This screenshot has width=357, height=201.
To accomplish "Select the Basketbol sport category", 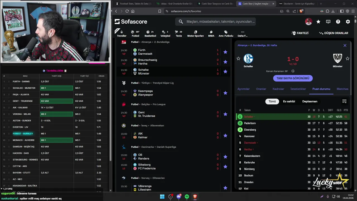I will click(150, 33).
